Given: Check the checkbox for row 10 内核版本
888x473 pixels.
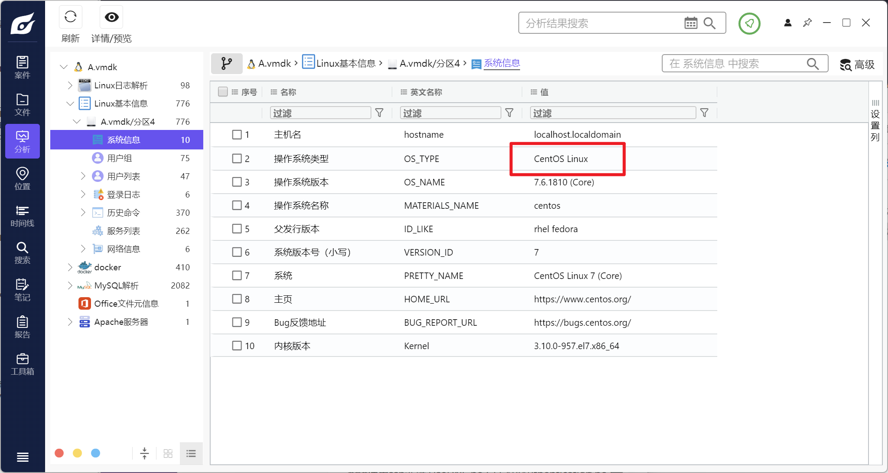Looking at the screenshot, I should [x=237, y=346].
